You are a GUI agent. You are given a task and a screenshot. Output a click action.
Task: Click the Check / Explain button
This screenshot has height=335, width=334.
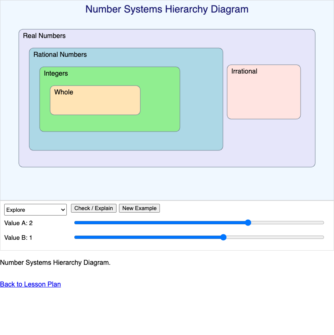tap(94, 208)
